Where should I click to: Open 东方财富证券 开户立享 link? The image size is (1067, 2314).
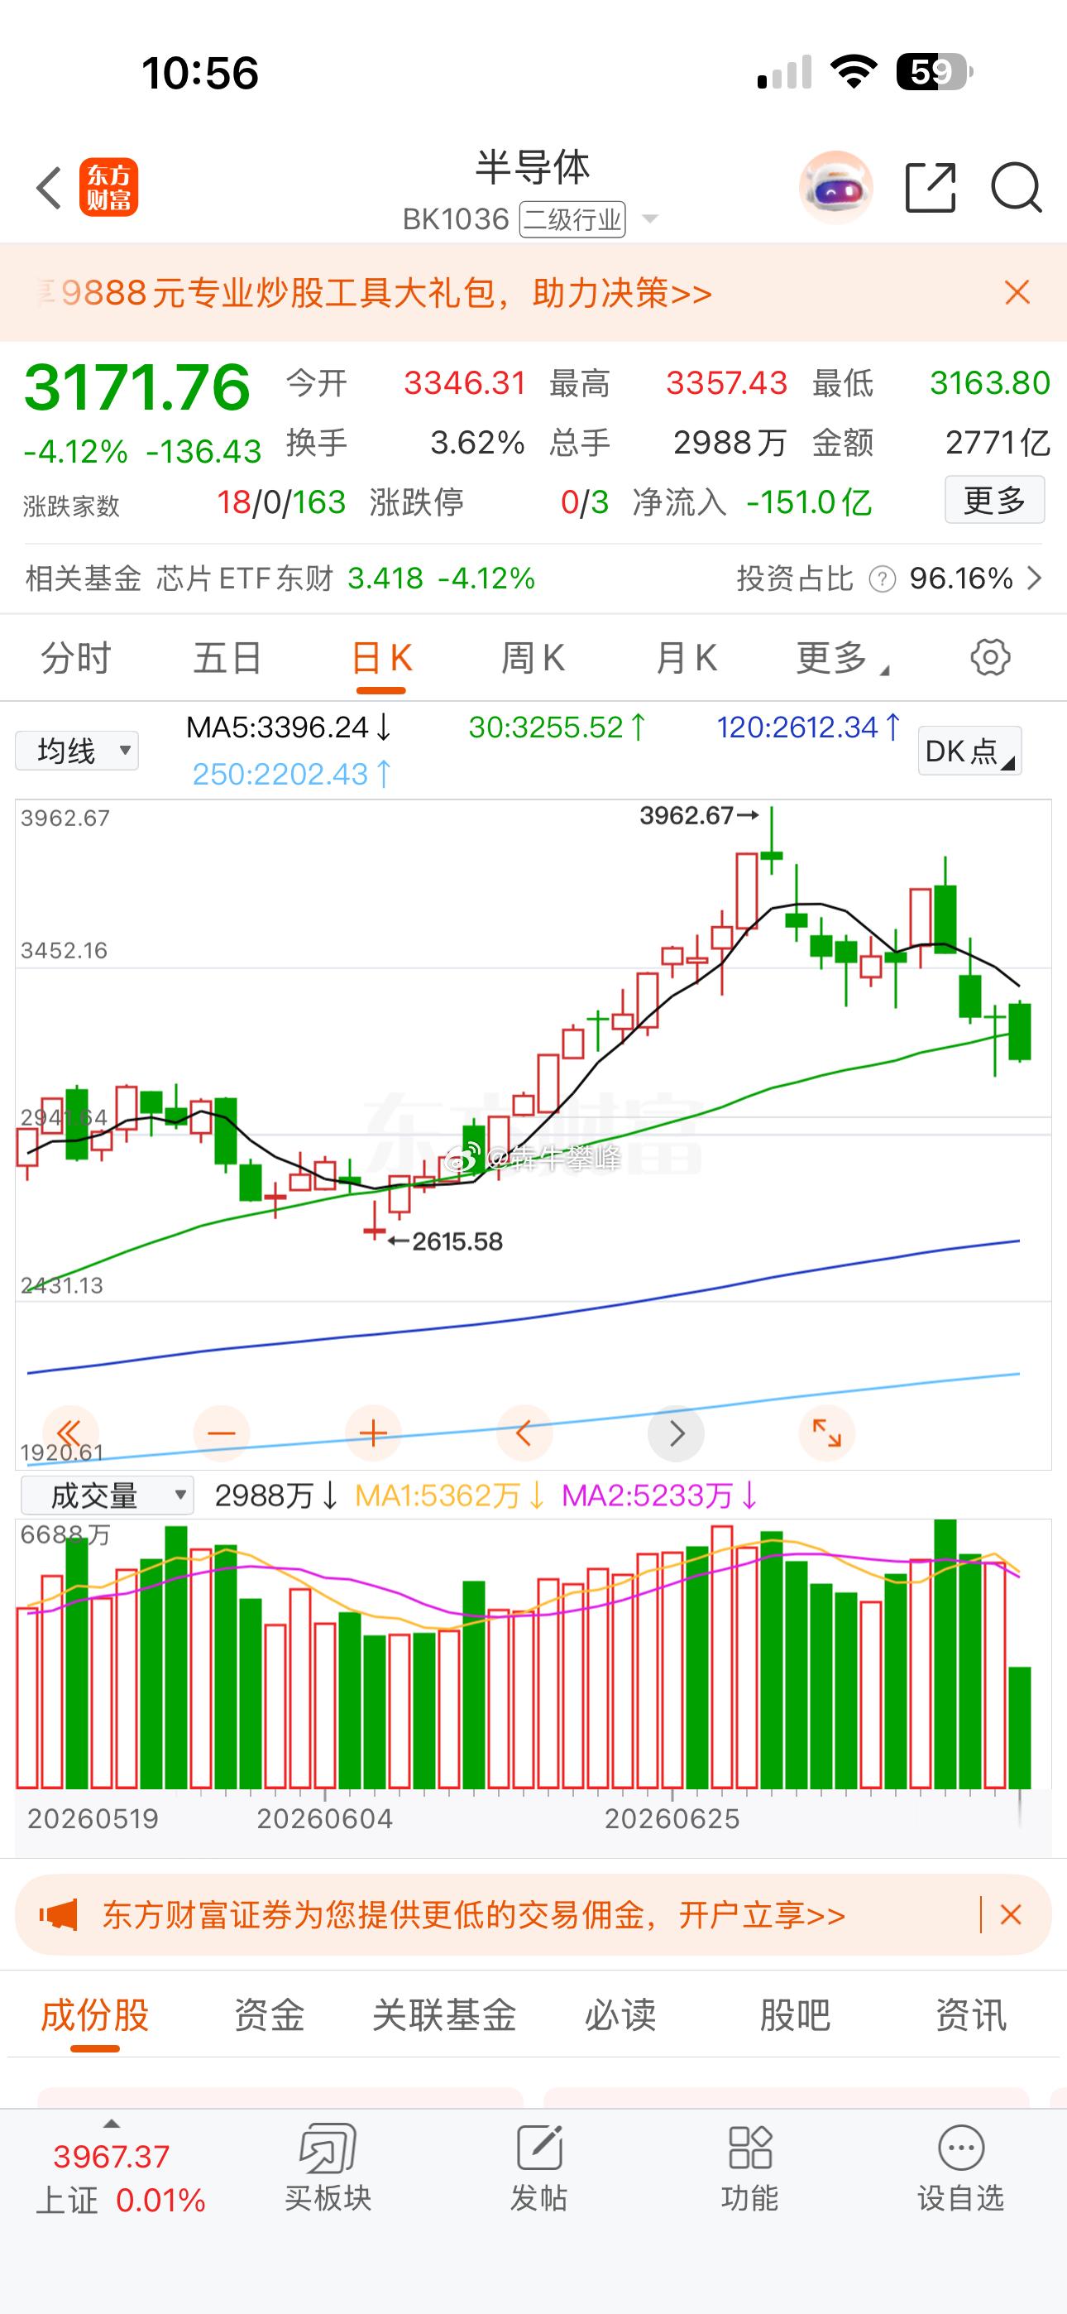[x=473, y=1916]
